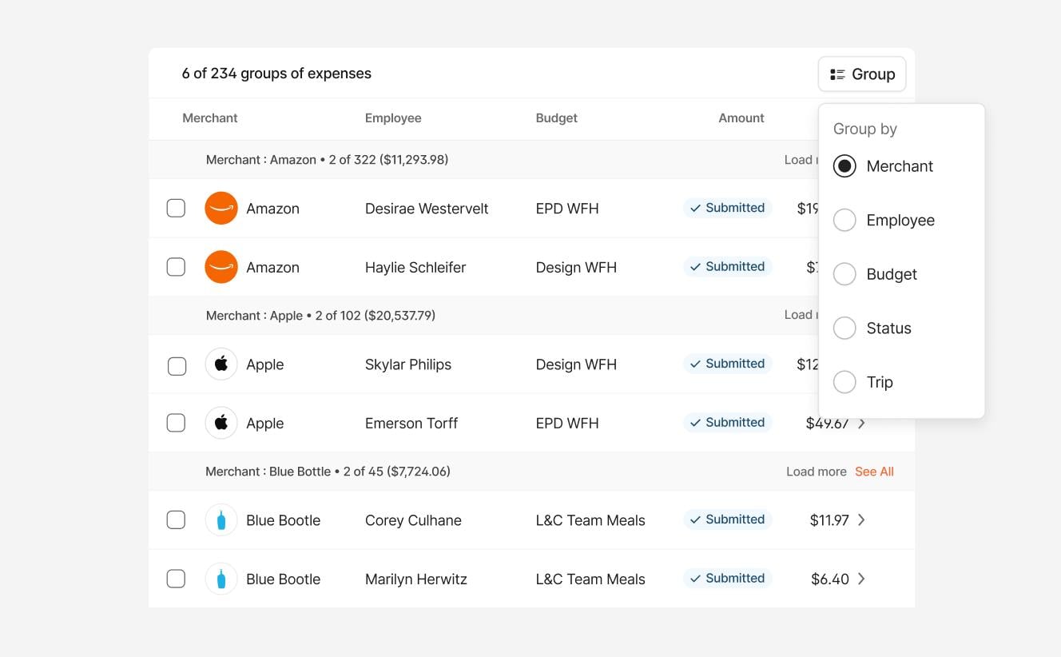Select the Trip grouping option

(844, 382)
